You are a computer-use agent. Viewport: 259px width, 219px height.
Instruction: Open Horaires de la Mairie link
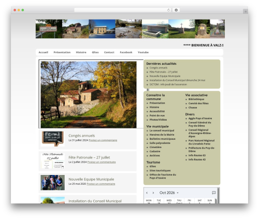click(x=162, y=135)
